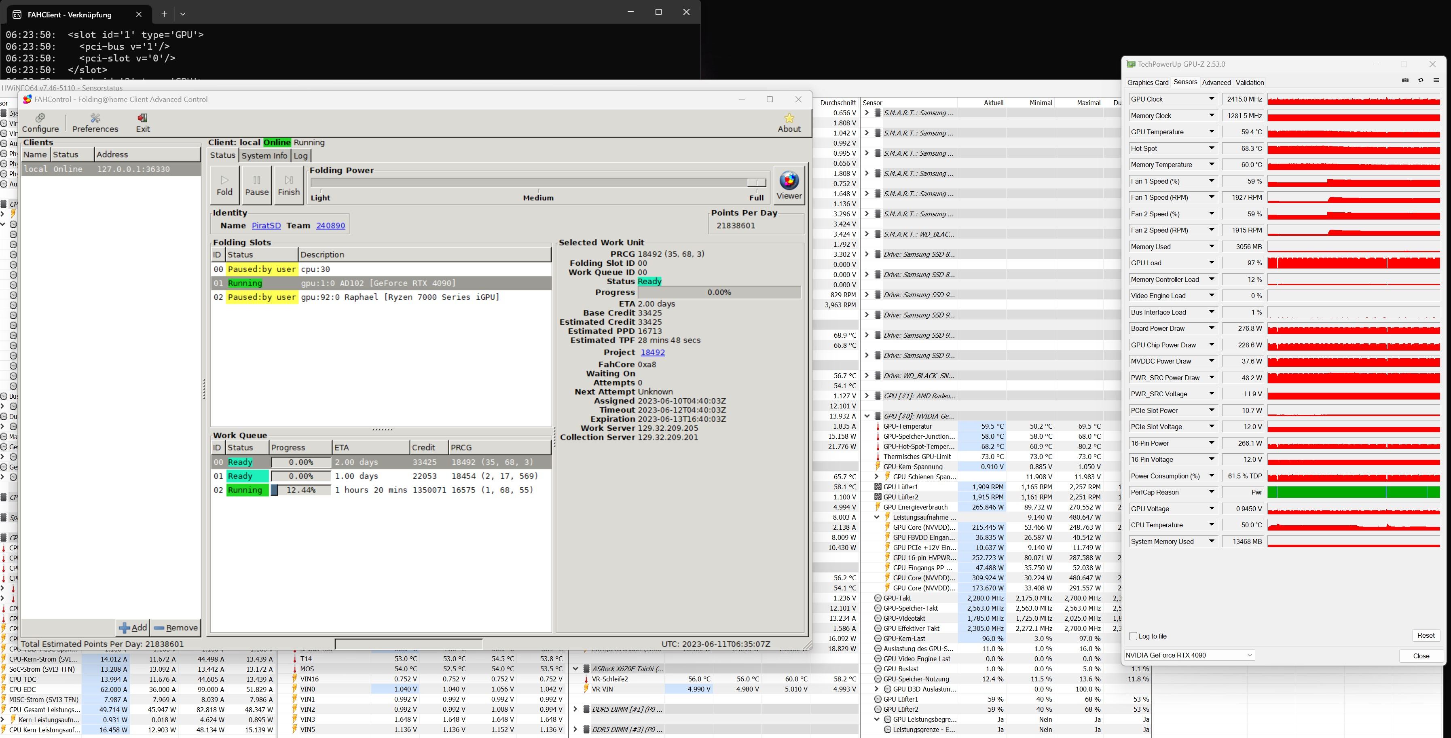Open the team 240890 link
Screen dimensions: 1451x738
330,225
